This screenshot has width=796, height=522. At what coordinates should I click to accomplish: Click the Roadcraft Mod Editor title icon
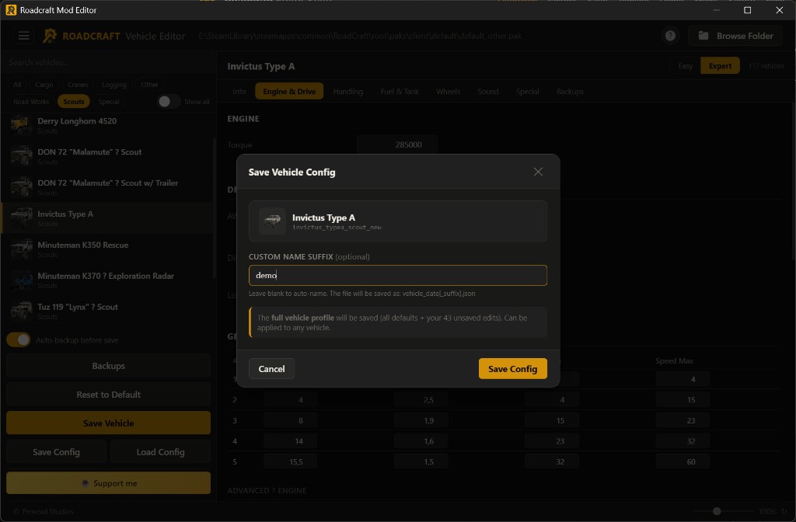point(11,9)
